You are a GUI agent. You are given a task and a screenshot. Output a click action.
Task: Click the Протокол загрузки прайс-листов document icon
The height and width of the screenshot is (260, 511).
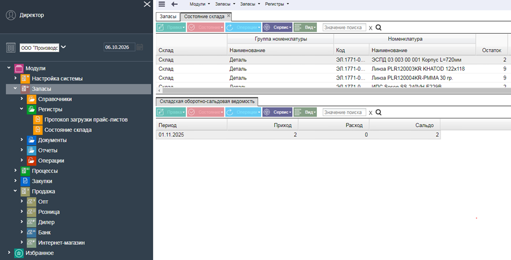coord(38,120)
